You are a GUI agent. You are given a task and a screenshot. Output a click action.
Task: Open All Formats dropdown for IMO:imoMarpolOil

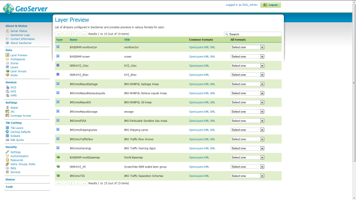pyautogui.click(x=247, y=102)
